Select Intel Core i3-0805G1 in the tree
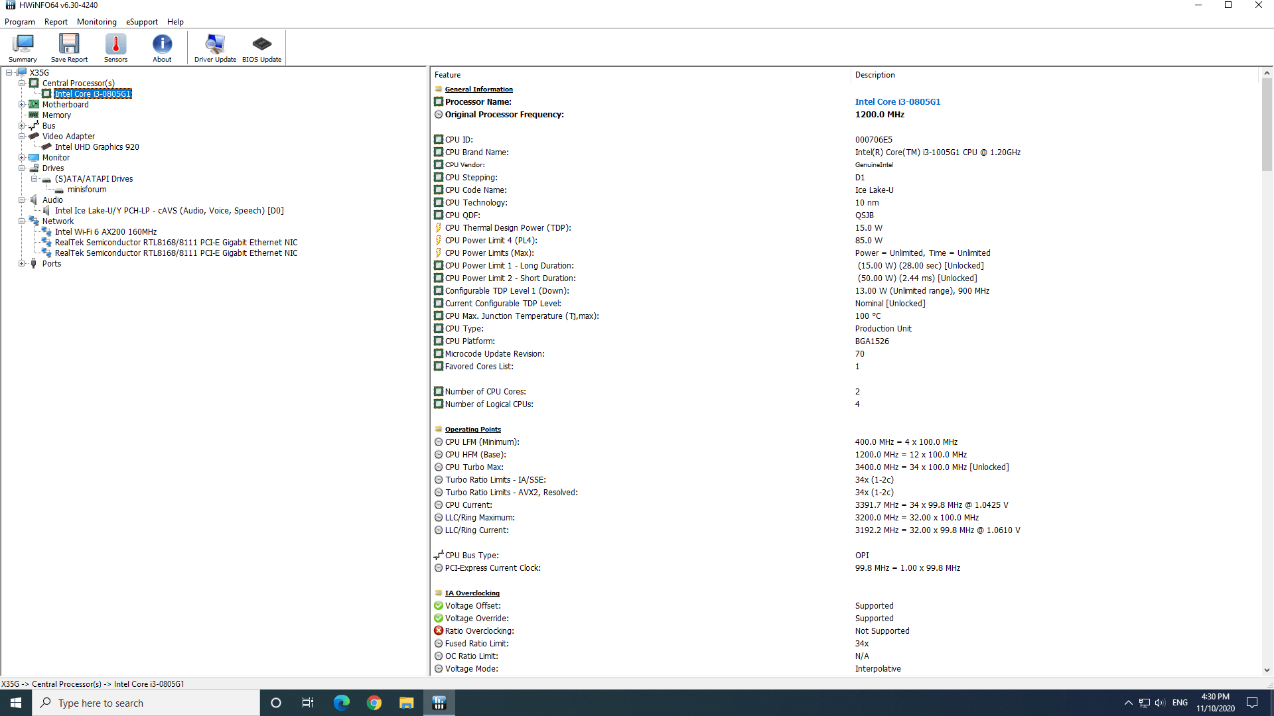Screen dimensions: 1274x716 [93, 94]
